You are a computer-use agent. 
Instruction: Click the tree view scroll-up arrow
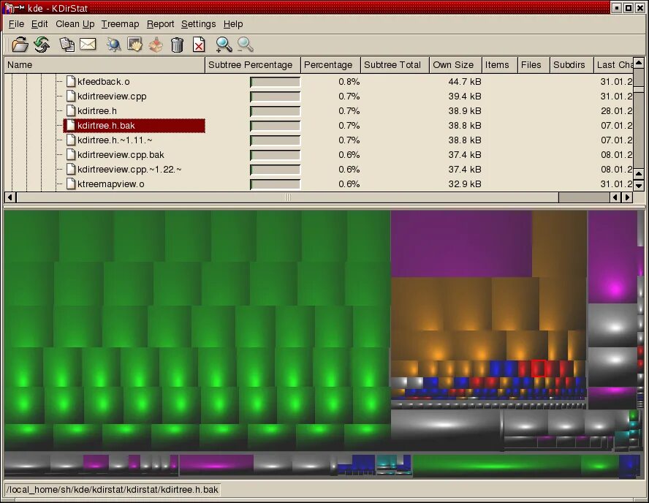639,63
